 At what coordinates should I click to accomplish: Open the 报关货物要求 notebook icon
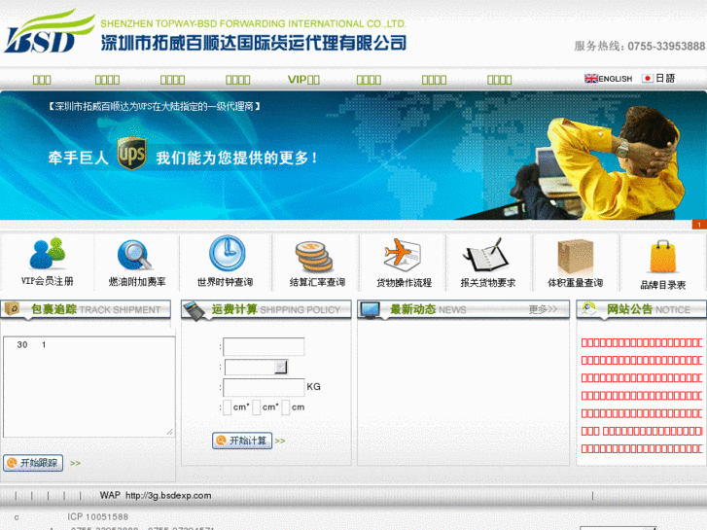click(485, 256)
